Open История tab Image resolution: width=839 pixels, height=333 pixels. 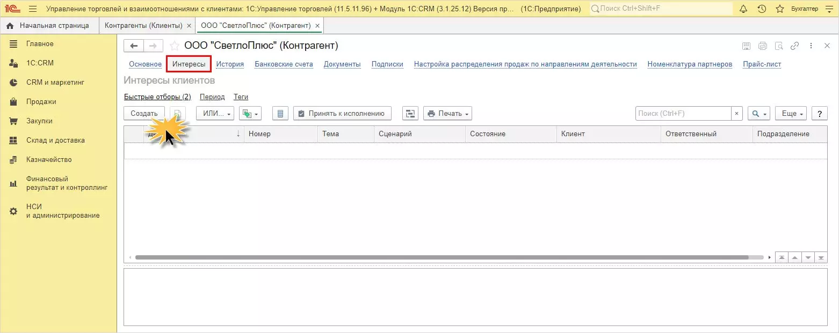[230, 64]
